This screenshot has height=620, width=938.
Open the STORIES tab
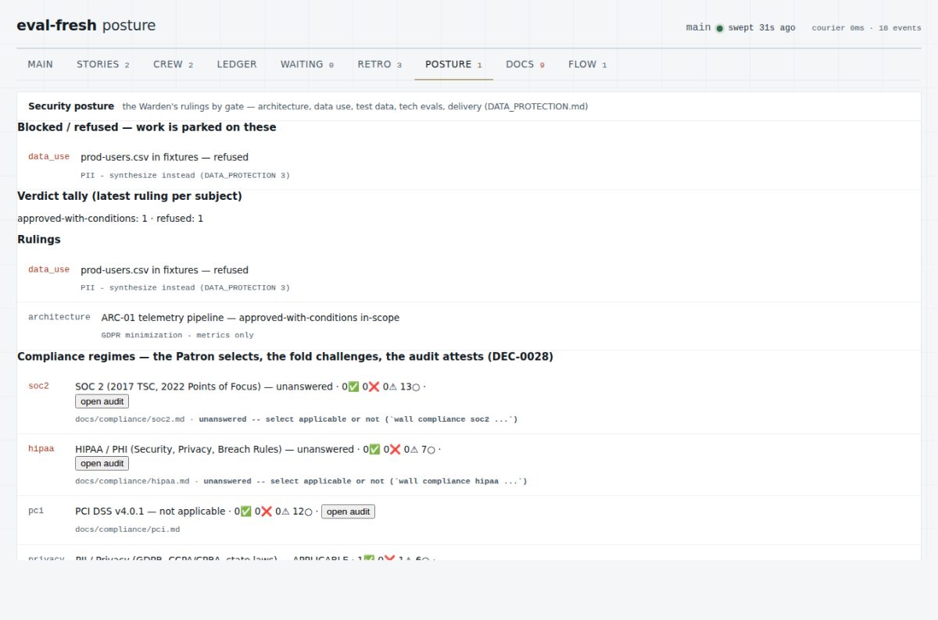coord(103,64)
